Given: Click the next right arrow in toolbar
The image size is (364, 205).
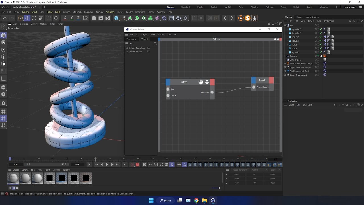Looking at the screenshot, I should pos(232,18).
